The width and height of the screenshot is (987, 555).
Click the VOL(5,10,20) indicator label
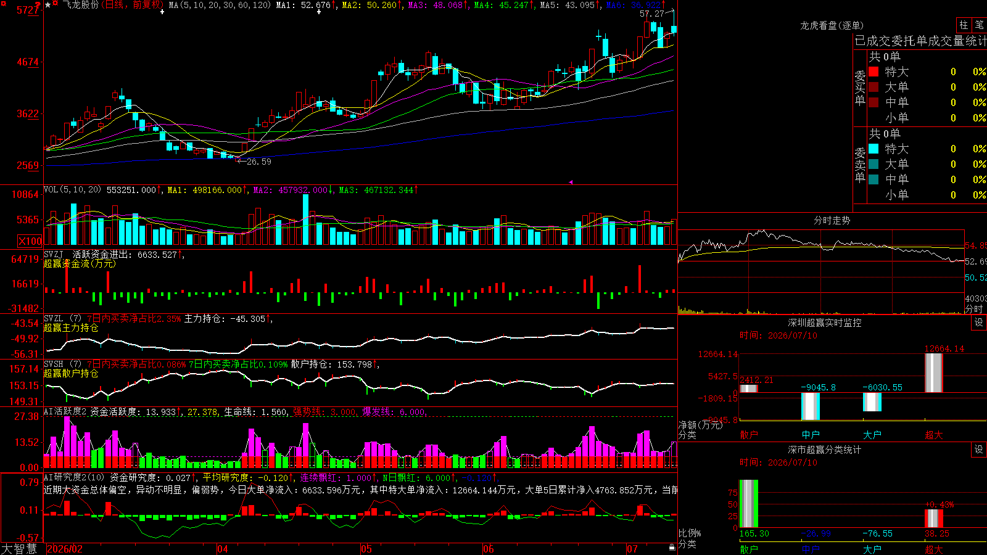(73, 190)
